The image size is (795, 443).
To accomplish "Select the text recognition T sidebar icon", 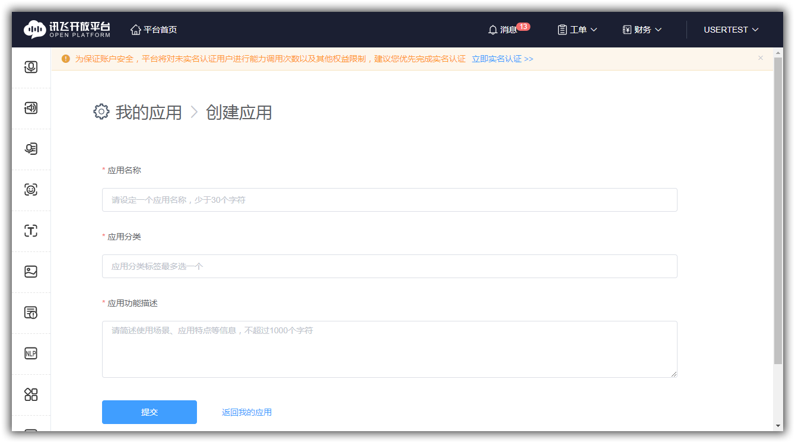I will [x=31, y=231].
